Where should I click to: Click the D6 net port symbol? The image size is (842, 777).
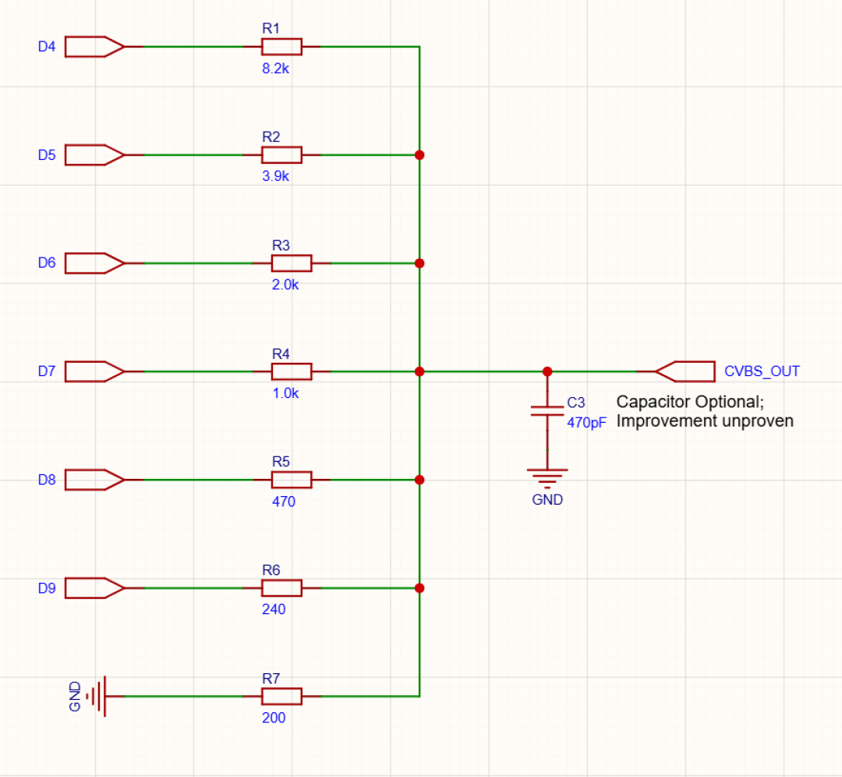[x=95, y=264]
